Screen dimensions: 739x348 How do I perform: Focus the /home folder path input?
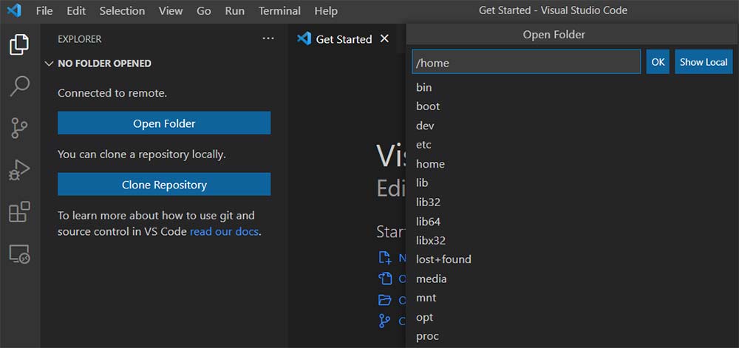click(x=526, y=61)
